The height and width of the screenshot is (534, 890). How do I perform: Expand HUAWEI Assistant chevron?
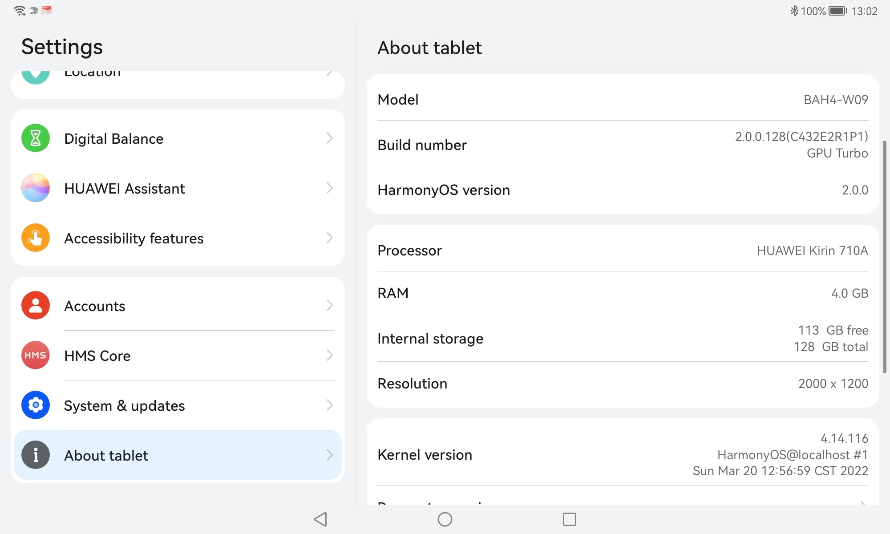pyautogui.click(x=329, y=188)
